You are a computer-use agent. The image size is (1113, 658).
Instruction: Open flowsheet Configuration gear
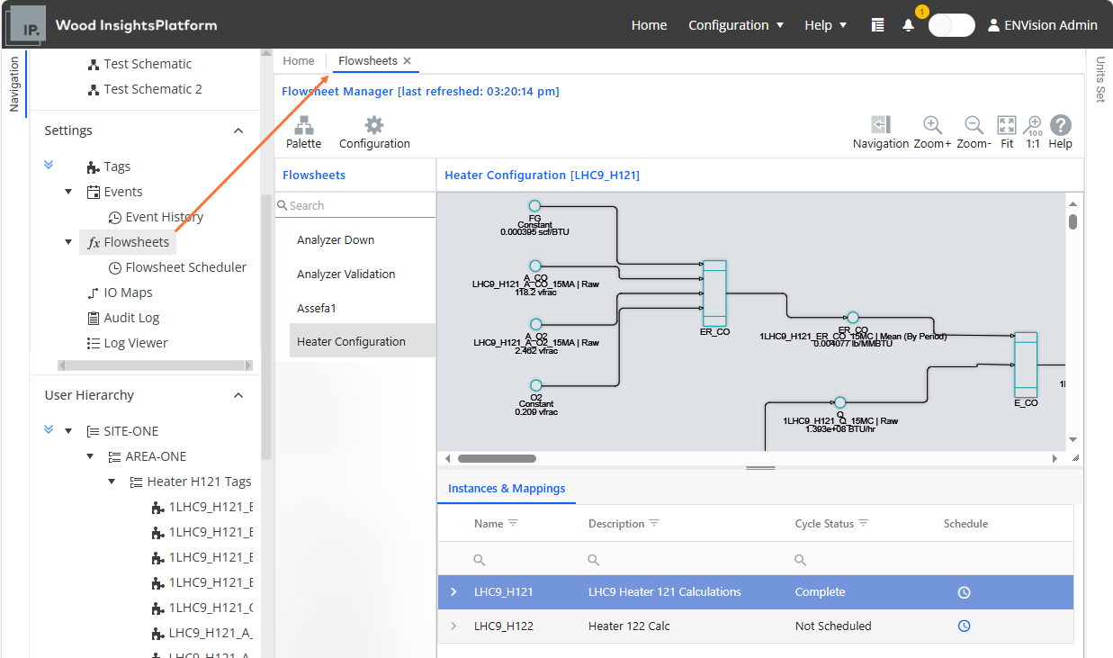pos(374,132)
